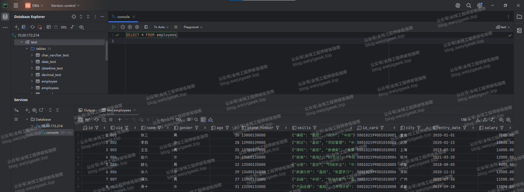Switch to the Output tab
The image size is (524, 192).
87,110
